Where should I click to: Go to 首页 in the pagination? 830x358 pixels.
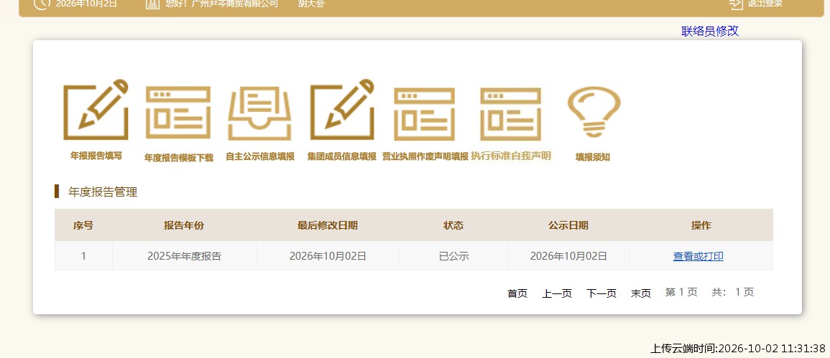[x=517, y=293]
